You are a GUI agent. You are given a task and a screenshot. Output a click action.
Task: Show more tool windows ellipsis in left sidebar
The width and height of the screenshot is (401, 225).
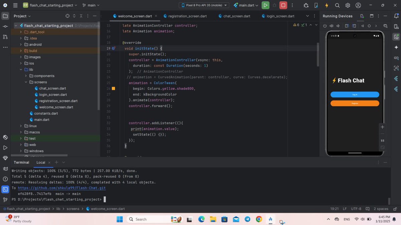pos(5,47)
